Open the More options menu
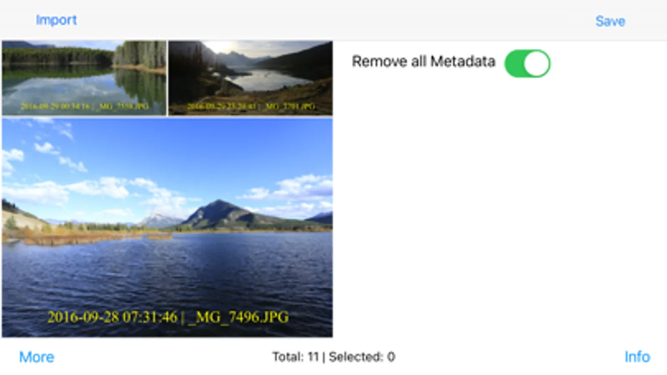 point(37,357)
